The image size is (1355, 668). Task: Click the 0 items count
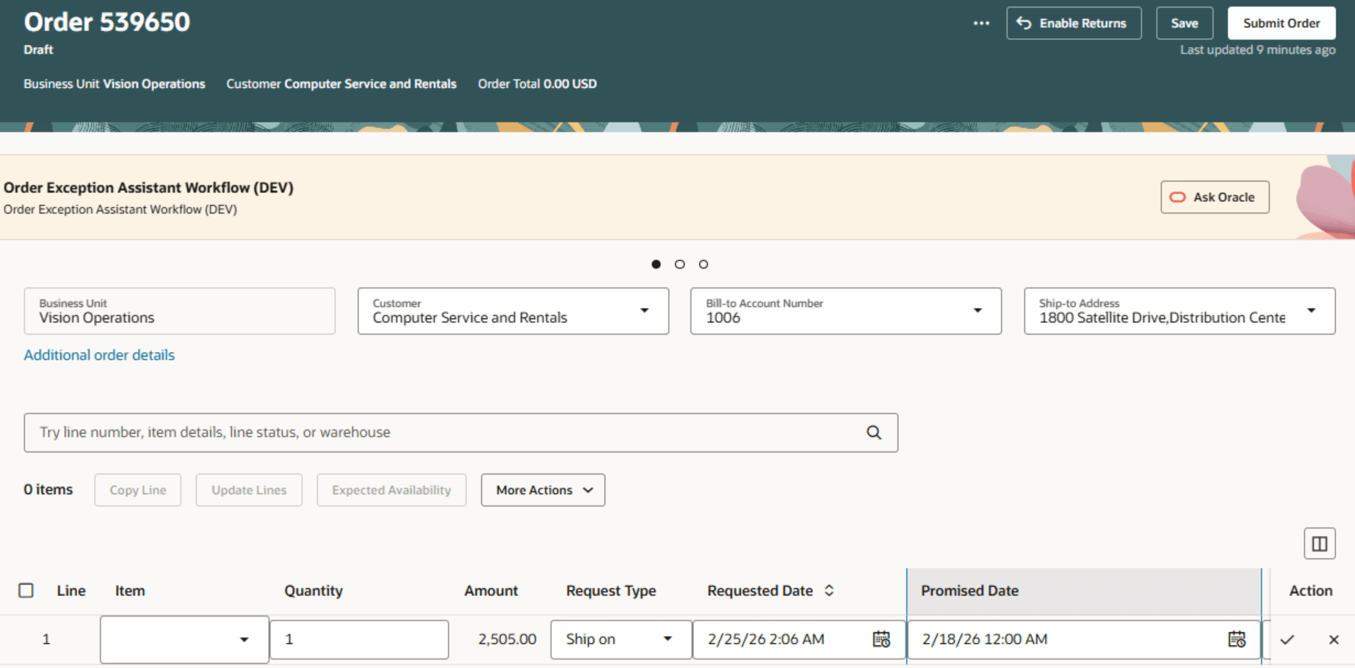pos(48,490)
